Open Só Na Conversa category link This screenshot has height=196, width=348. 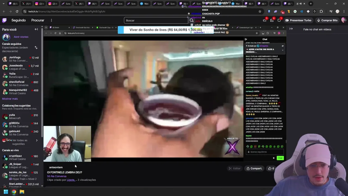click(x=57, y=176)
